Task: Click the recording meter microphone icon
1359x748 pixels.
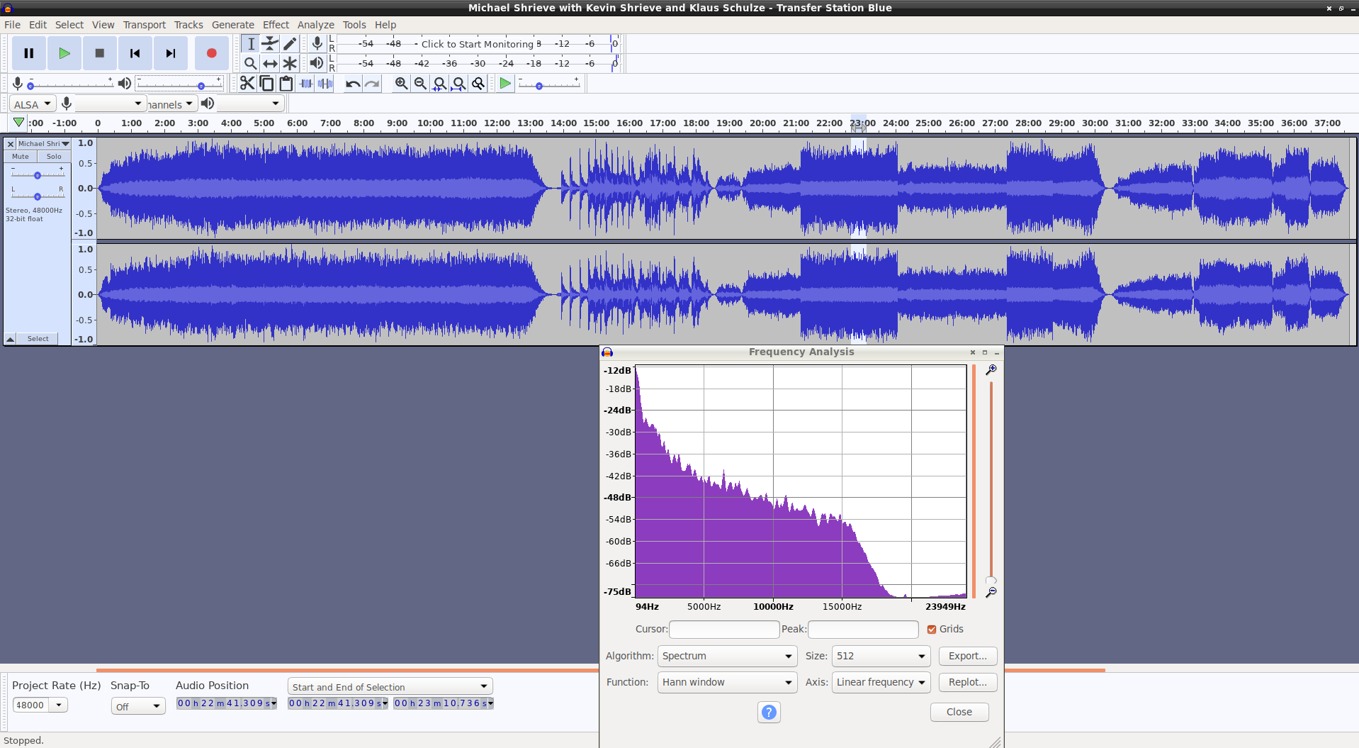Action: click(317, 44)
